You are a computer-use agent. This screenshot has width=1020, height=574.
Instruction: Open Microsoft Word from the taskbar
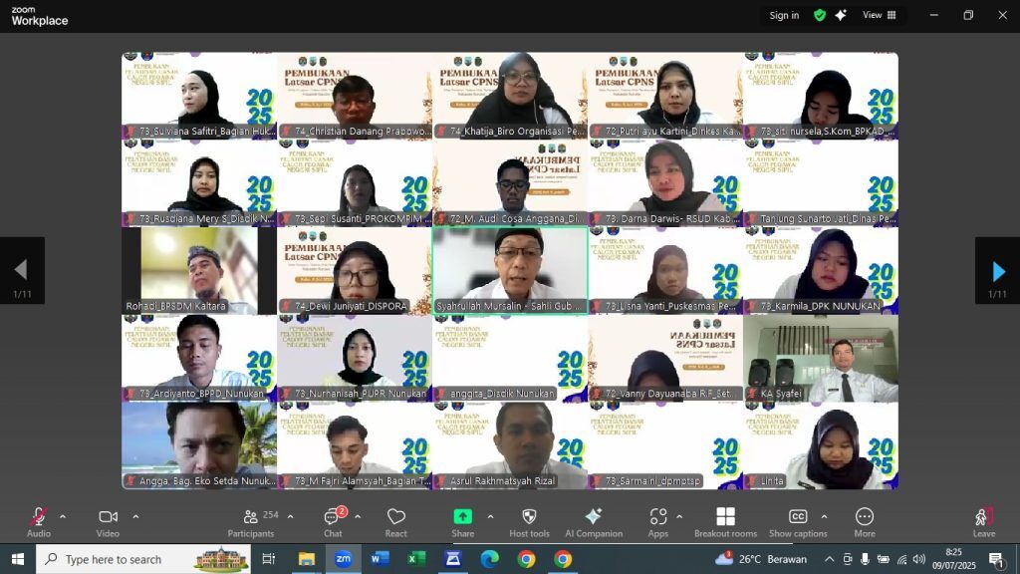(x=380, y=559)
